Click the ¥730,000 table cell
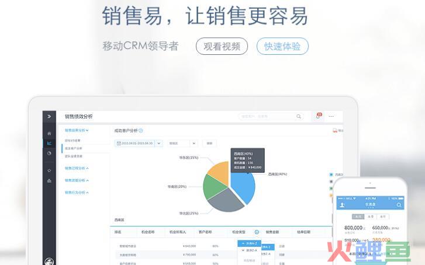The height and width of the screenshot is (265, 425). coord(189,254)
